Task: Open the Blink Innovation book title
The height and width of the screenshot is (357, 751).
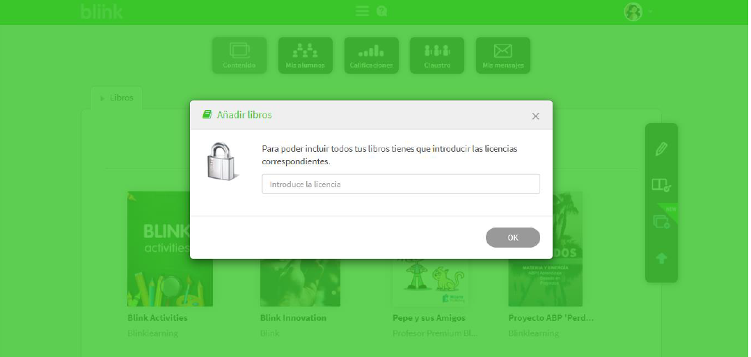Action: click(x=293, y=318)
